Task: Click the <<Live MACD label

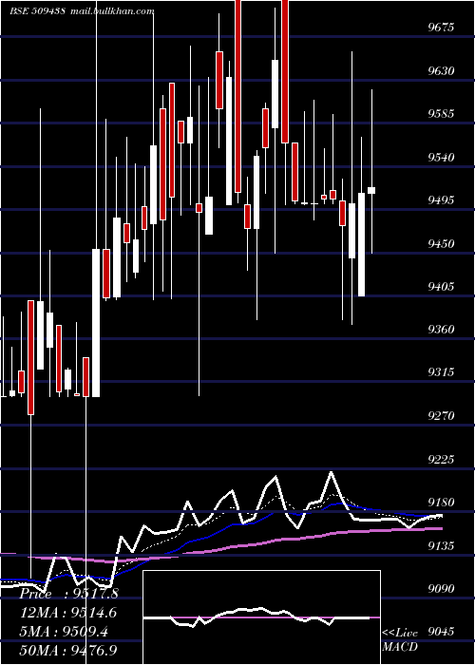Action: (400, 640)
